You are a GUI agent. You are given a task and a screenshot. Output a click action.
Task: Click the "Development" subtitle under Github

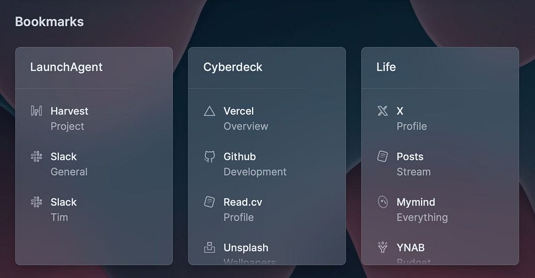coord(255,172)
